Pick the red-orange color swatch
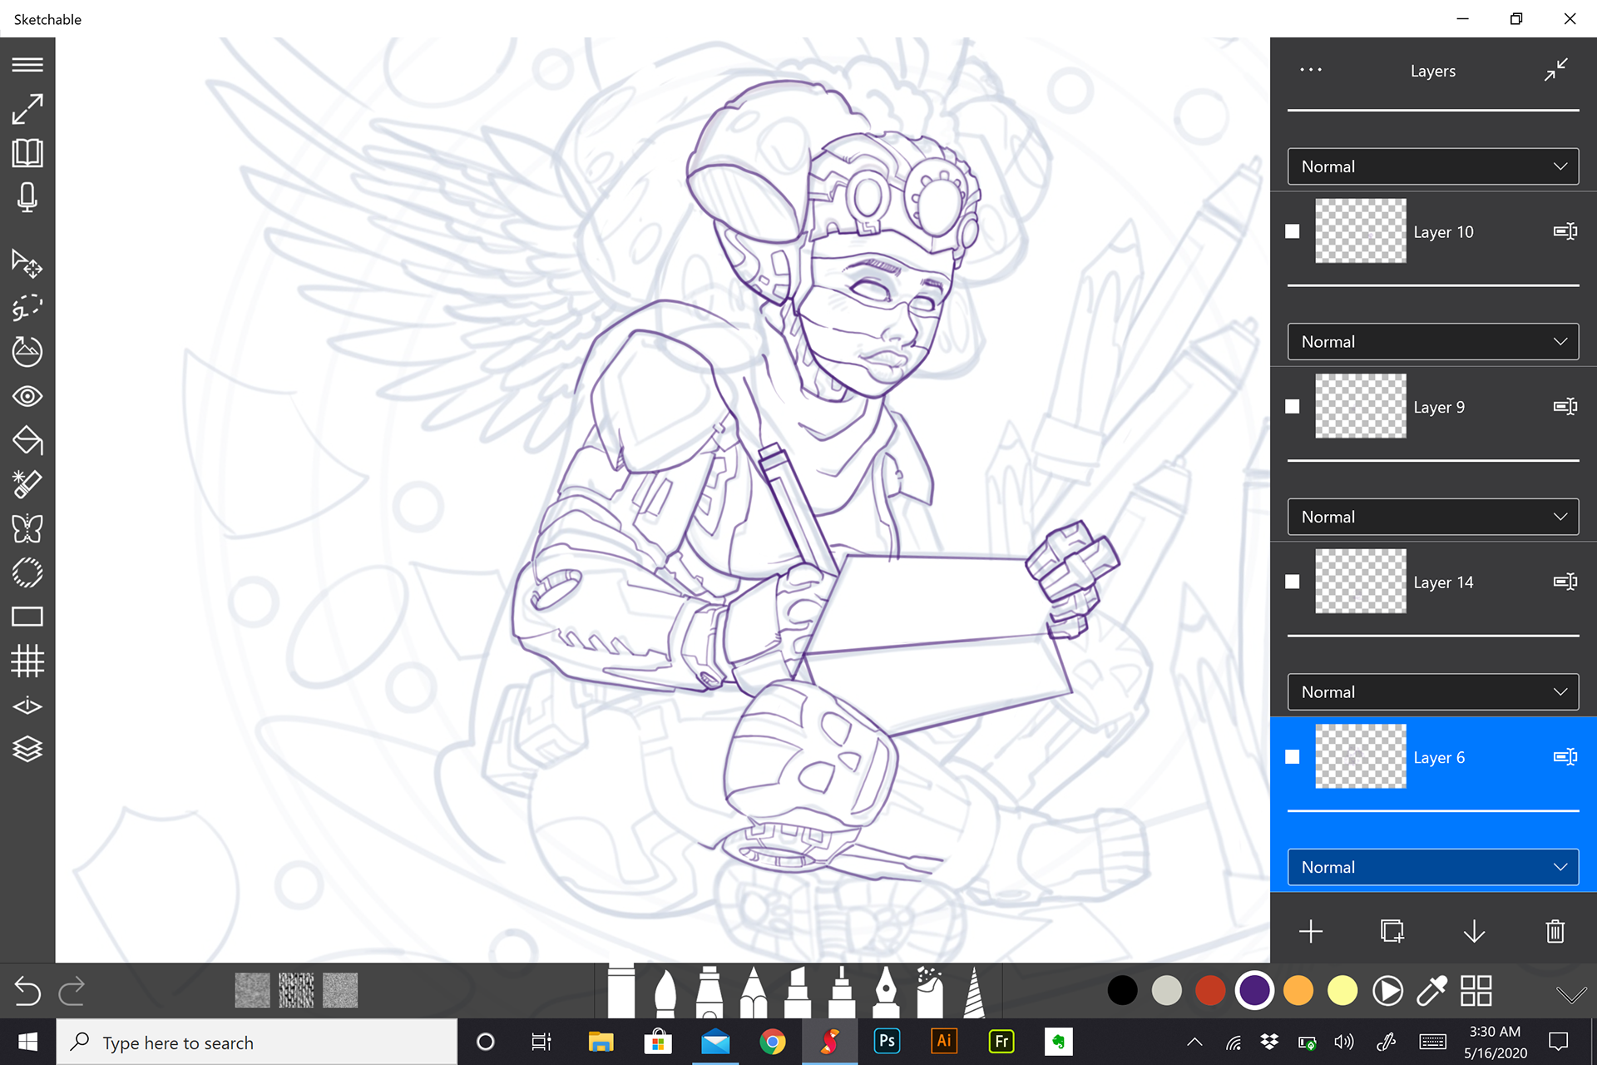The image size is (1597, 1065). [x=1211, y=991]
